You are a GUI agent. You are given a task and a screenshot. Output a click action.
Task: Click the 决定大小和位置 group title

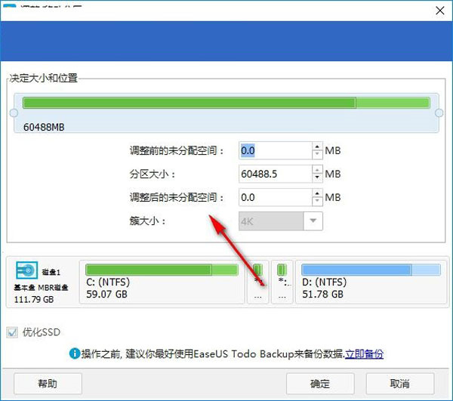click(x=43, y=78)
